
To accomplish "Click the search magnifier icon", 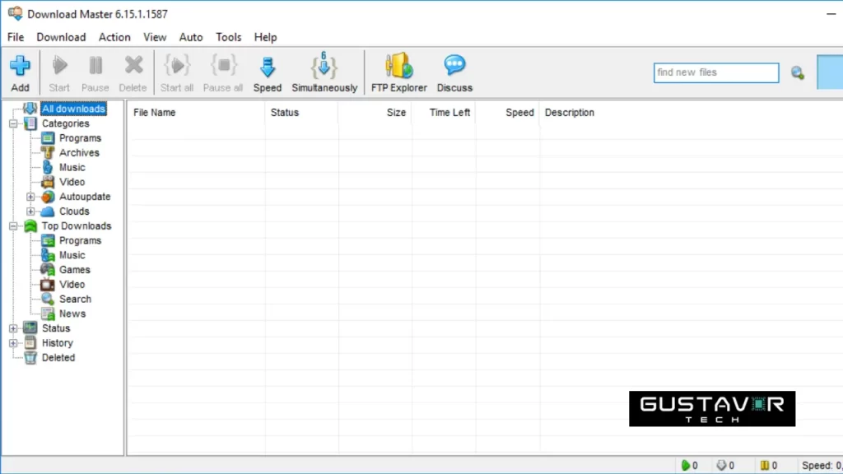I will [797, 72].
